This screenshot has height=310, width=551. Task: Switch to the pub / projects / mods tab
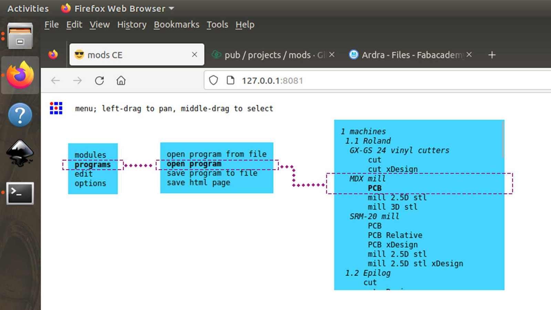(x=273, y=54)
